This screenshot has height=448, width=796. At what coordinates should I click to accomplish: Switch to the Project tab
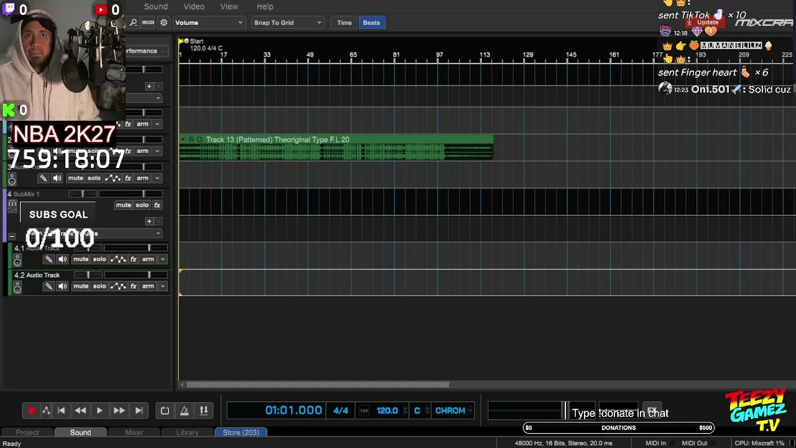point(27,432)
